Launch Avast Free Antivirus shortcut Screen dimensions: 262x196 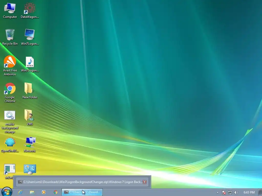click(x=10, y=66)
